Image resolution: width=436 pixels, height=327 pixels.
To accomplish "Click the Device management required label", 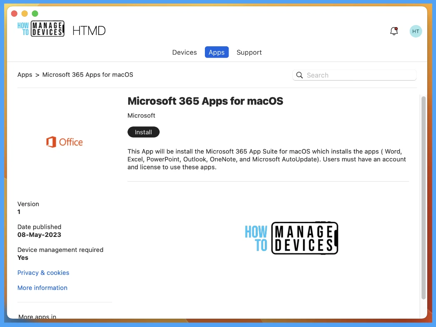I will tap(60, 250).
